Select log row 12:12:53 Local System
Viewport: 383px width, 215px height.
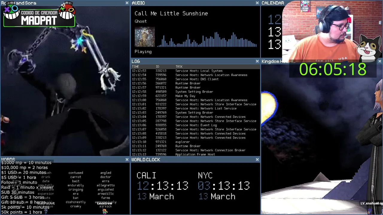pyautogui.click(x=196, y=71)
